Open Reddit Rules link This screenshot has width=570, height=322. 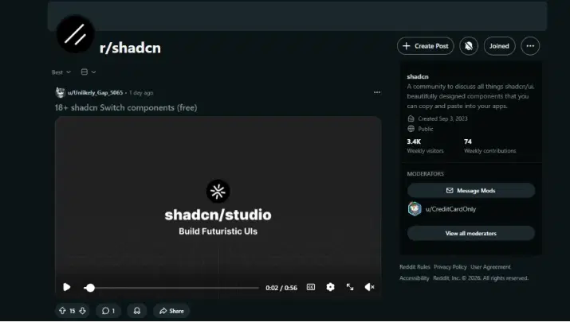click(x=415, y=267)
